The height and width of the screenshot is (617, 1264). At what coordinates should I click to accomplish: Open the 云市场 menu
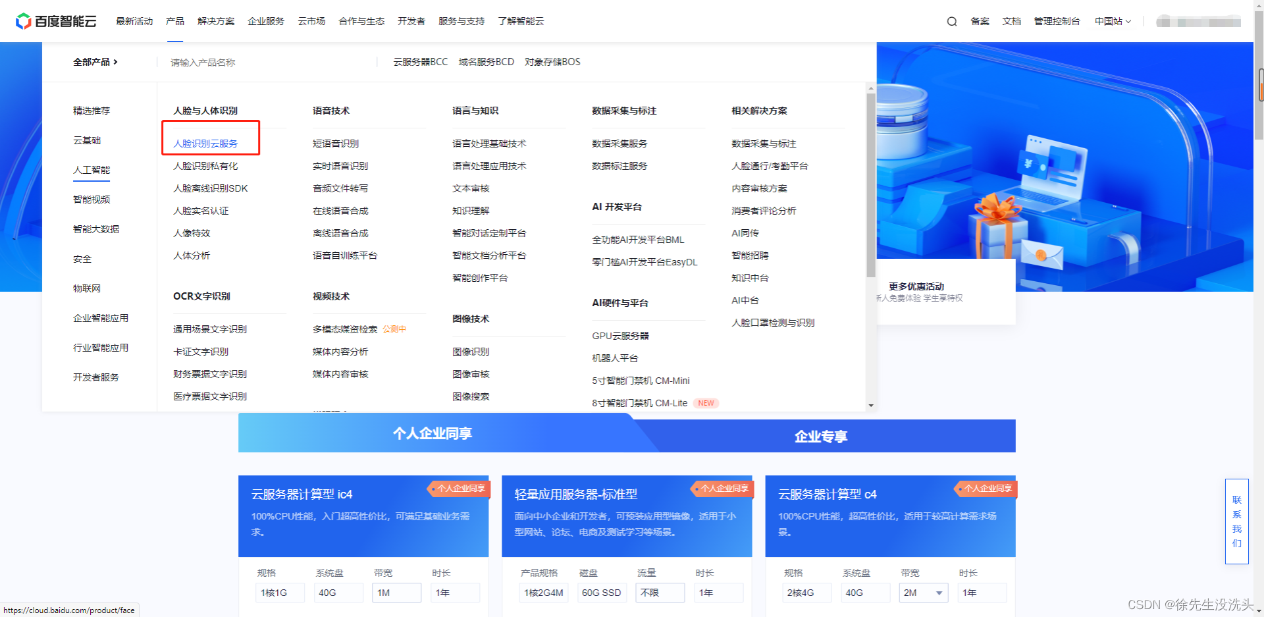click(x=311, y=22)
